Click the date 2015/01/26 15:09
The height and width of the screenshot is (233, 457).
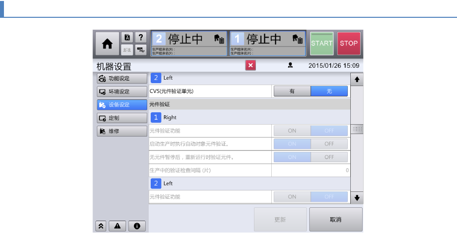[x=333, y=66]
